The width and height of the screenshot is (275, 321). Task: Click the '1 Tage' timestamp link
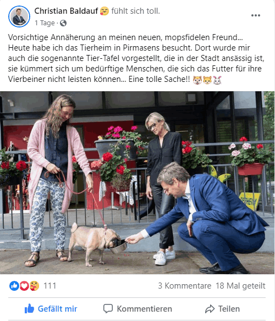(x=45, y=23)
